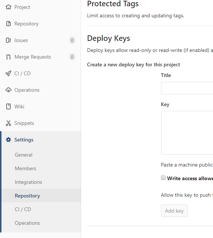Screen dimensions: 213x238
Task: Click 'Limit access to creating and updating tags.'
Action: coord(136,15)
